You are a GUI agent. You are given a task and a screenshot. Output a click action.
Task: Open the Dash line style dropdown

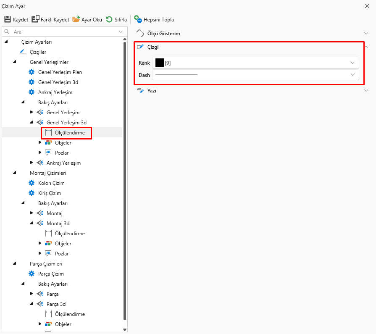tap(352, 74)
